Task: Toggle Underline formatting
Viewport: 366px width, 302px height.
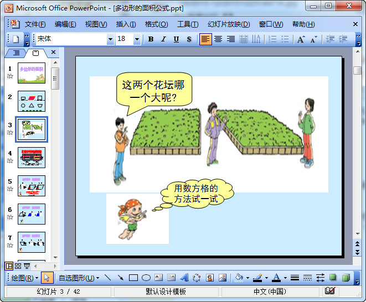Action: click(x=176, y=39)
